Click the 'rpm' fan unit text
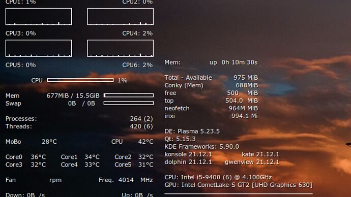The width and height of the screenshot is (351, 197). point(55,180)
